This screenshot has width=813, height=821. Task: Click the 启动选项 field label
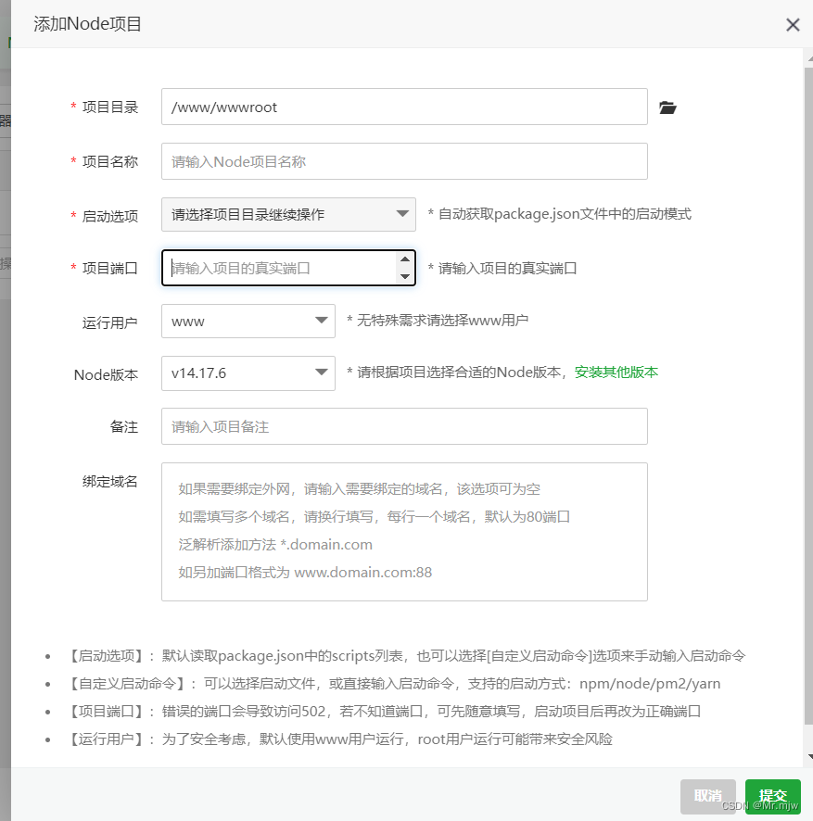coord(110,216)
